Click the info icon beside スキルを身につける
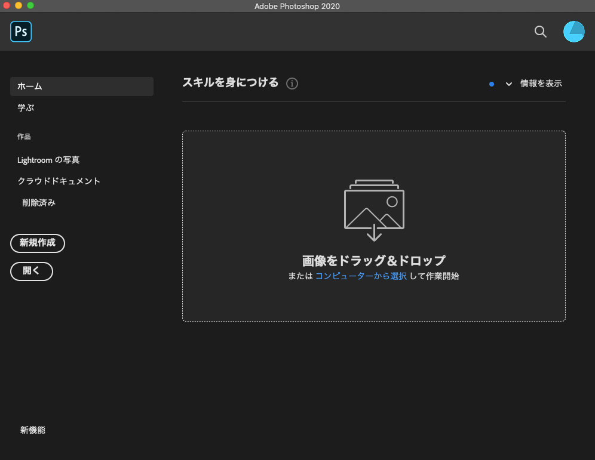The image size is (595, 460). click(292, 84)
